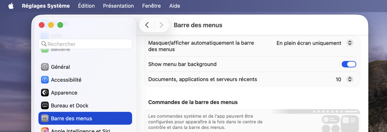
Task: Open Accessibilité sidebar icon
Action: (x=45, y=80)
